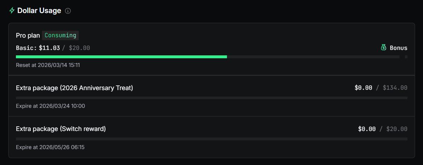Screen dimensions: 423x165
Task: Click the Expire at 2026/05/26 06:15 text
Action: pos(50,147)
